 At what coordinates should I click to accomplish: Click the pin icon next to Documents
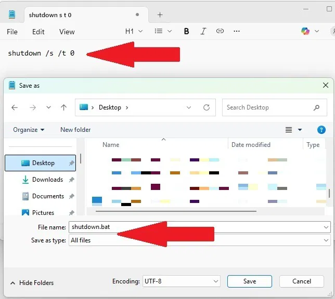click(x=72, y=196)
